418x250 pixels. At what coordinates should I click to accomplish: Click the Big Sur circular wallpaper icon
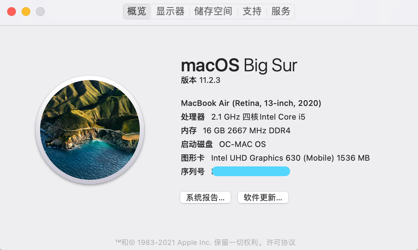point(90,130)
